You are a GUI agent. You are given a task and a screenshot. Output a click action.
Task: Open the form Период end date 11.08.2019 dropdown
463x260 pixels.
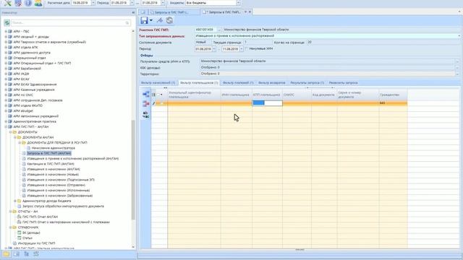[241, 49]
